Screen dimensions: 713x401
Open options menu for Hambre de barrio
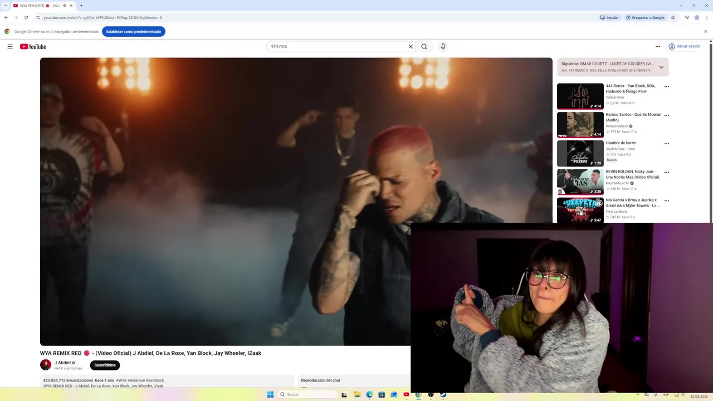(667, 144)
